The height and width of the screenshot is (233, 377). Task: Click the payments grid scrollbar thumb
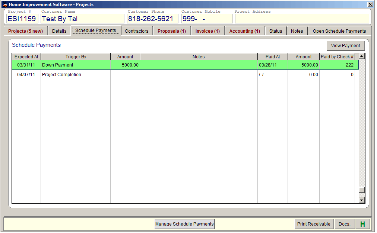pyautogui.click(x=362, y=190)
